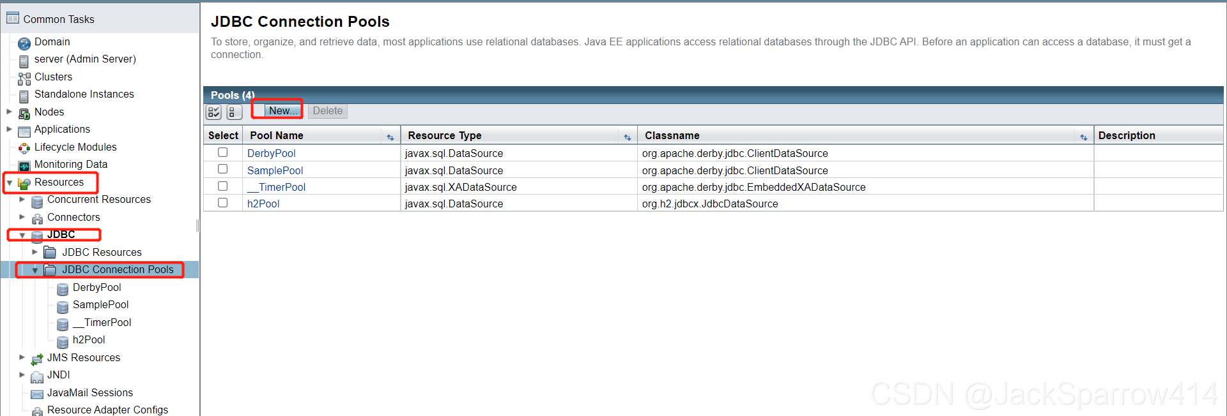Click the Standalone Instances icon

point(24,96)
